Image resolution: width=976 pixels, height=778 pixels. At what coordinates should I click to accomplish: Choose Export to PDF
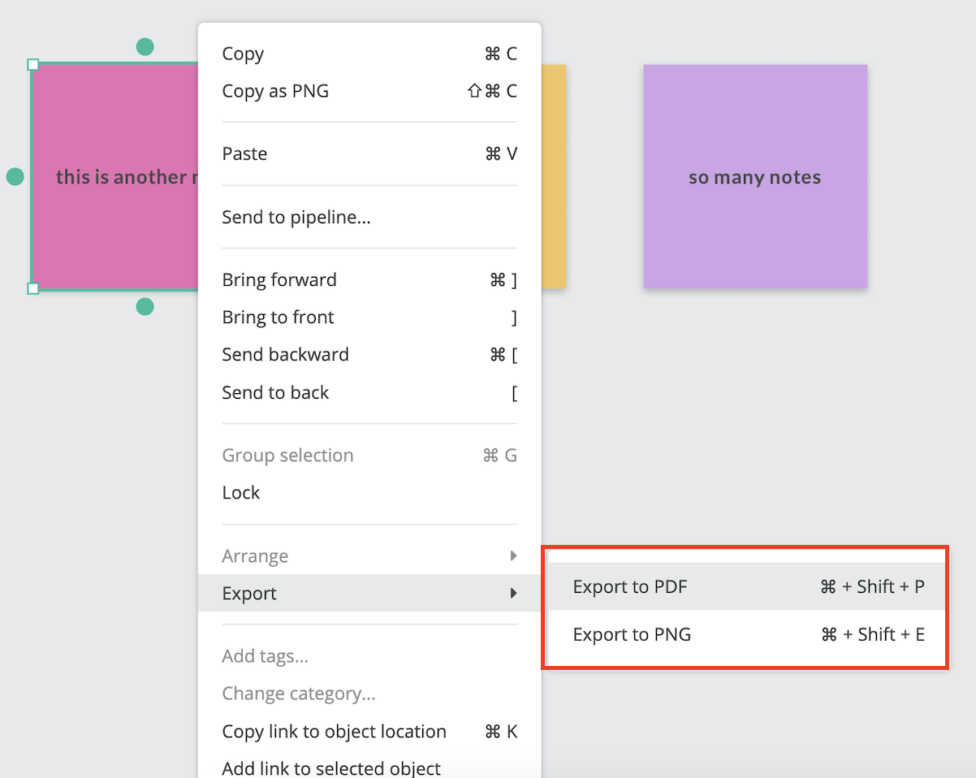[x=748, y=586]
